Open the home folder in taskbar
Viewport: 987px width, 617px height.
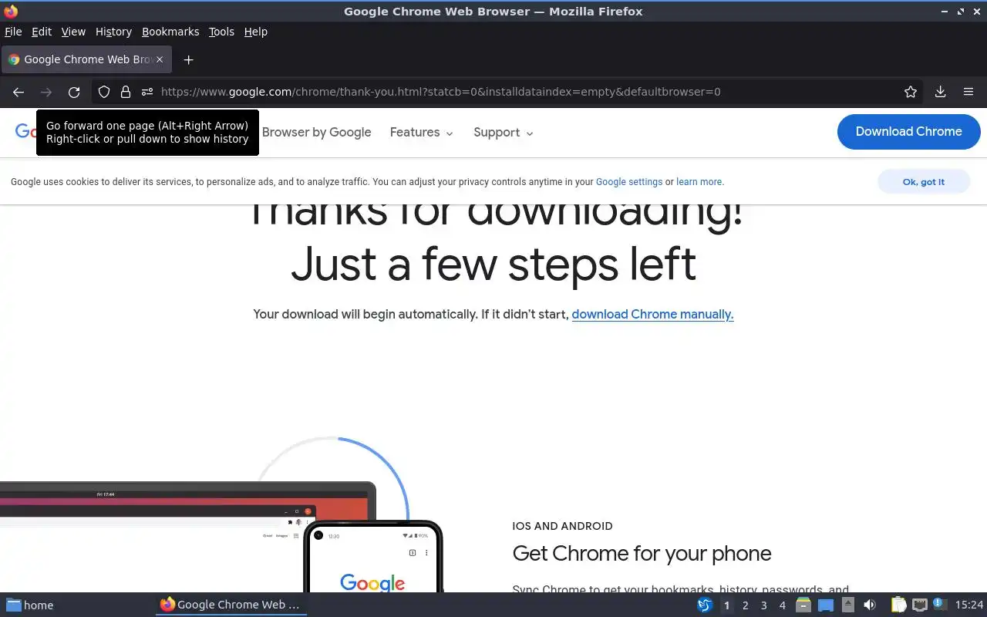(x=30, y=605)
